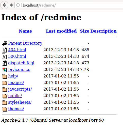Sort listing by Last modified column
123x134 pixels.
tap(61, 31)
